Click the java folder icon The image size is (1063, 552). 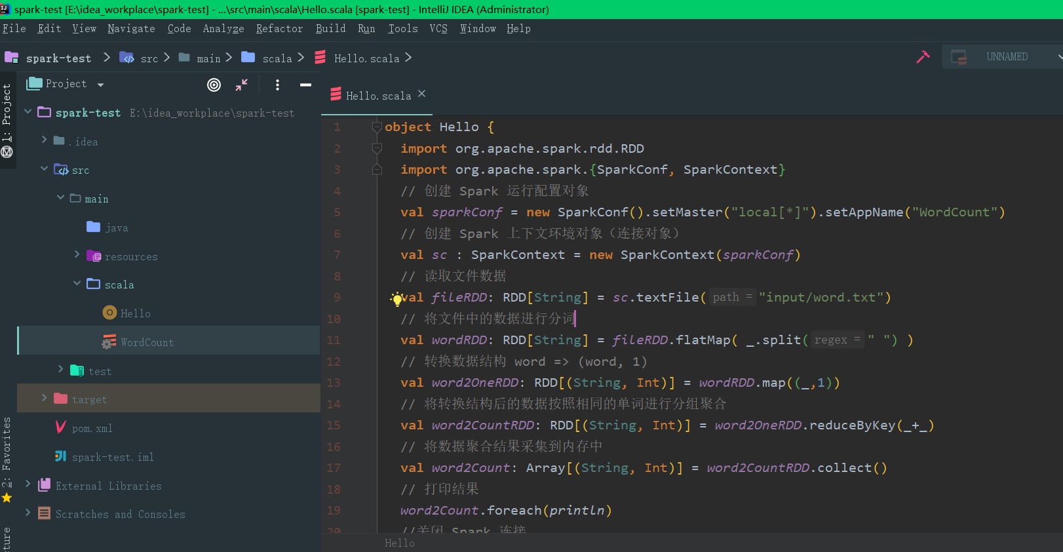[94, 227]
